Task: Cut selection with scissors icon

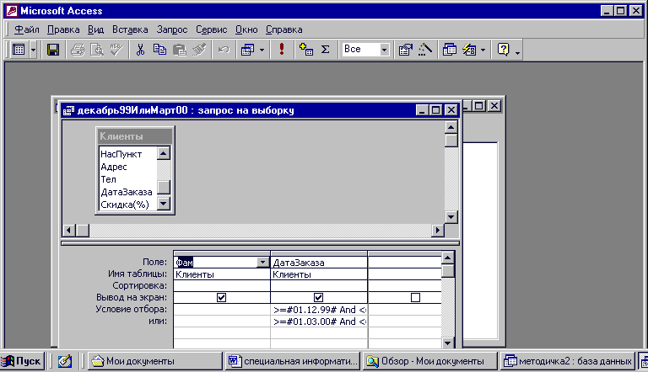Action: [x=141, y=50]
